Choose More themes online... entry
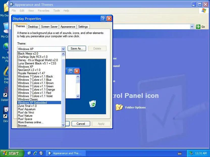210x157 pixels. 39,122
